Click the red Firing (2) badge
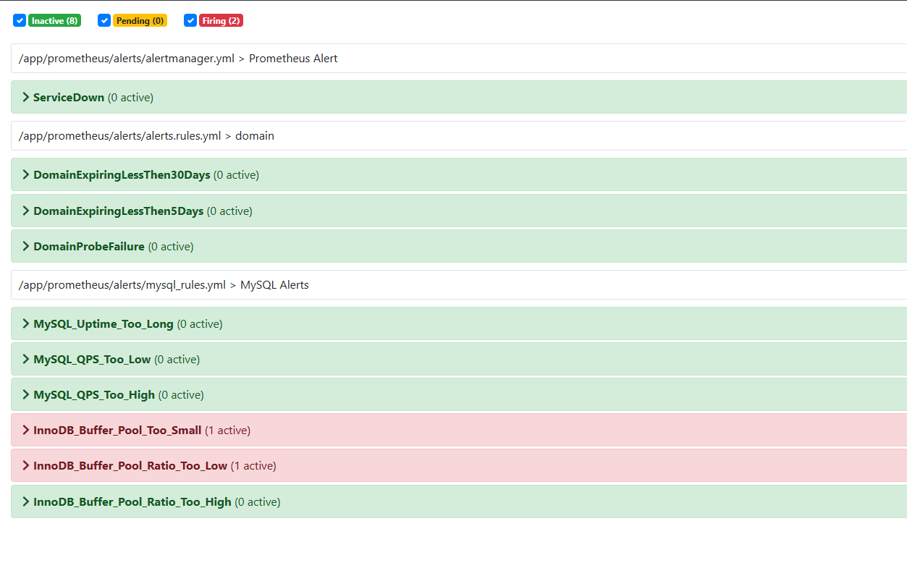Screen dimensions: 907x568 (x=221, y=21)
